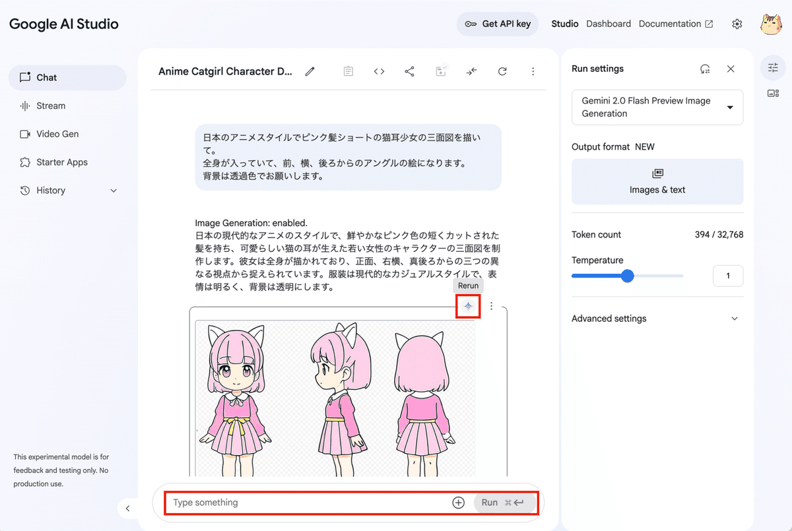This screenshot has height=531, width=792.
Task: Select the Images & text output format
Action: coord(657,181)
